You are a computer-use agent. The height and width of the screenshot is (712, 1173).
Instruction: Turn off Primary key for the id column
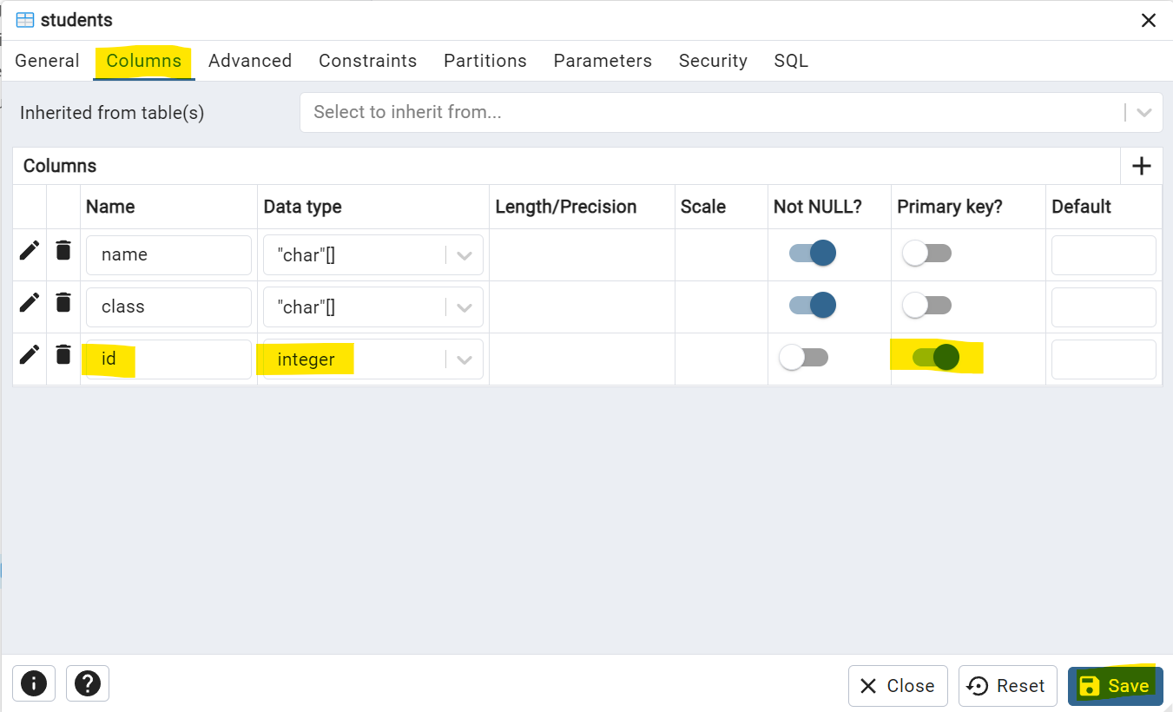point(935,357)
